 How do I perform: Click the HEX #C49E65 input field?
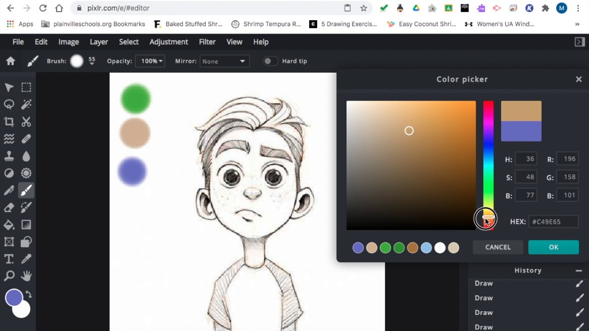pyautogui.click(x=554, y=222)
